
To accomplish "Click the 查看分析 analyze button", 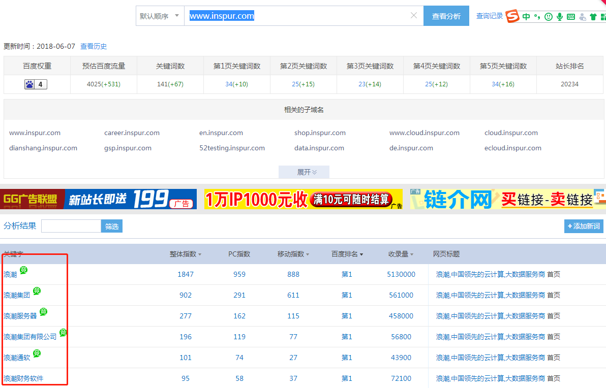I will tap(446, 16).
